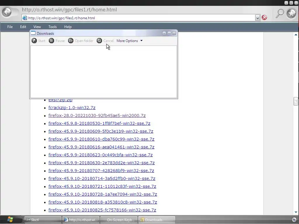Open the magnifier Search icon

pos(280,13)
